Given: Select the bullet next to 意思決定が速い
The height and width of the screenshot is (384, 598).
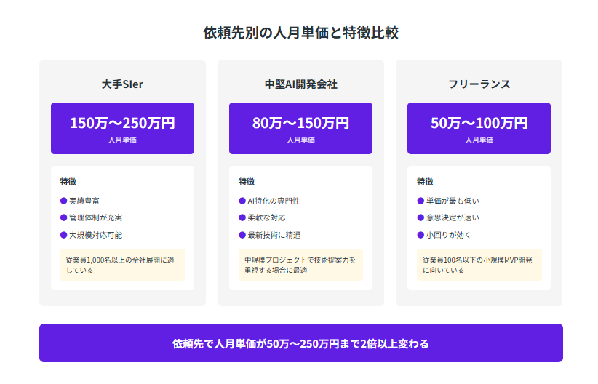Looking at the screenshot, I should tap(420, 217).
